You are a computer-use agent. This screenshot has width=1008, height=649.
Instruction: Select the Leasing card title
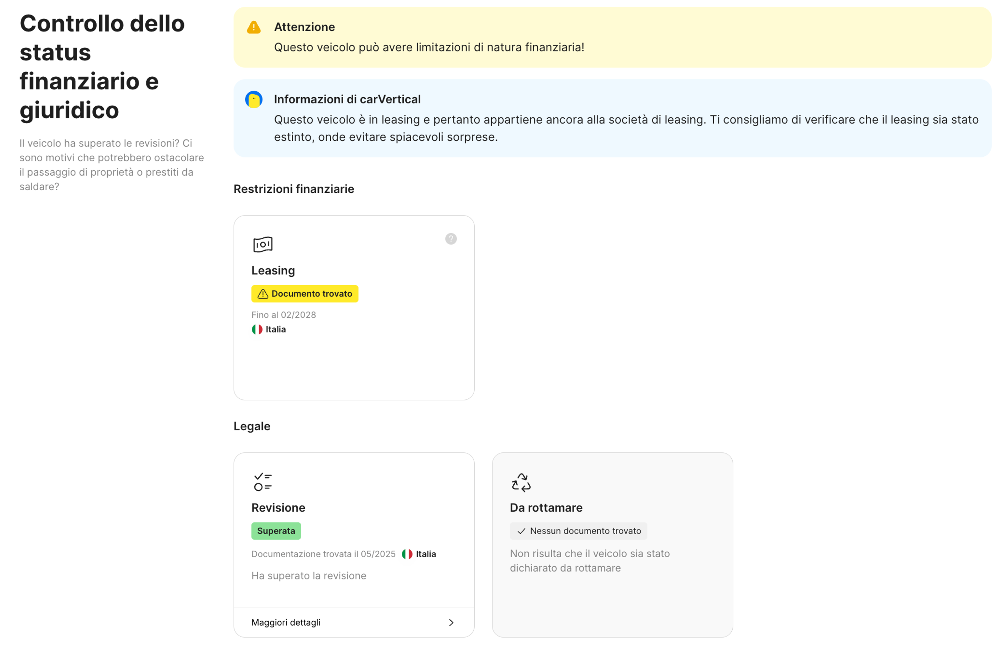coord(273,271)
